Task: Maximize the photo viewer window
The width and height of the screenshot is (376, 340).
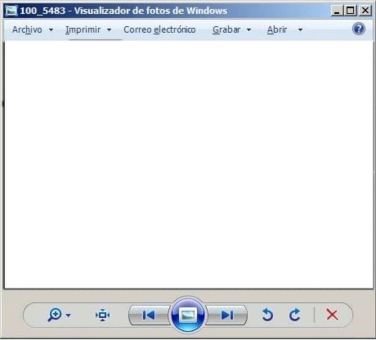Action: pyautogui.click(x=350, y=11)
